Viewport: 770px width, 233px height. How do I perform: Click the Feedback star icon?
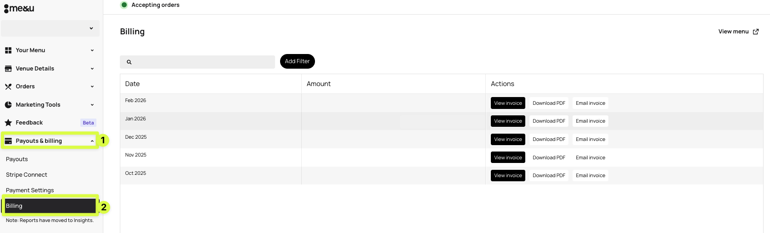click(8, 123)
